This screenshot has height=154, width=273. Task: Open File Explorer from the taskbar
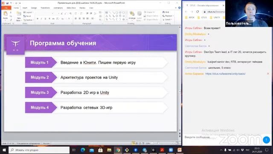(x=109, y=150)
